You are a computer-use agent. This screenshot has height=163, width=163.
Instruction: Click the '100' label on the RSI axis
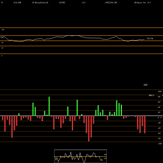[3, 30]
